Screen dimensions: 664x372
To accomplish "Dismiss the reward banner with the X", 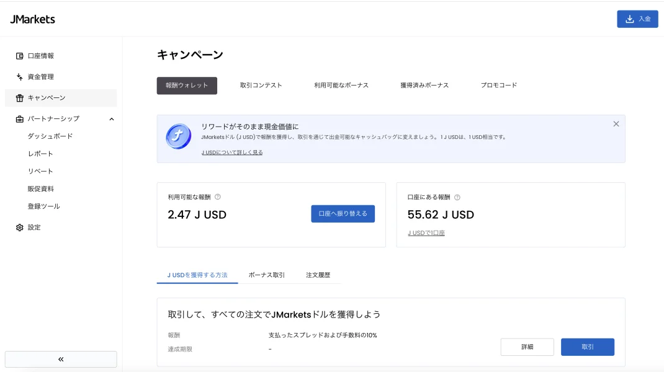I will click(616, 123).
